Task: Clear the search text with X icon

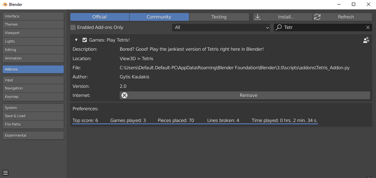Action: click(x=368, y=28)
